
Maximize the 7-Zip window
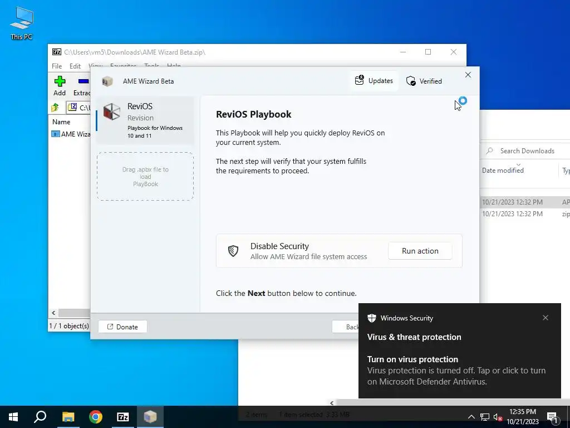tap(428, 52)
